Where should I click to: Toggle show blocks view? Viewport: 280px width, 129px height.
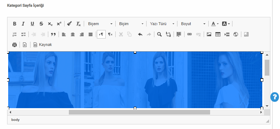pos(246,34)
